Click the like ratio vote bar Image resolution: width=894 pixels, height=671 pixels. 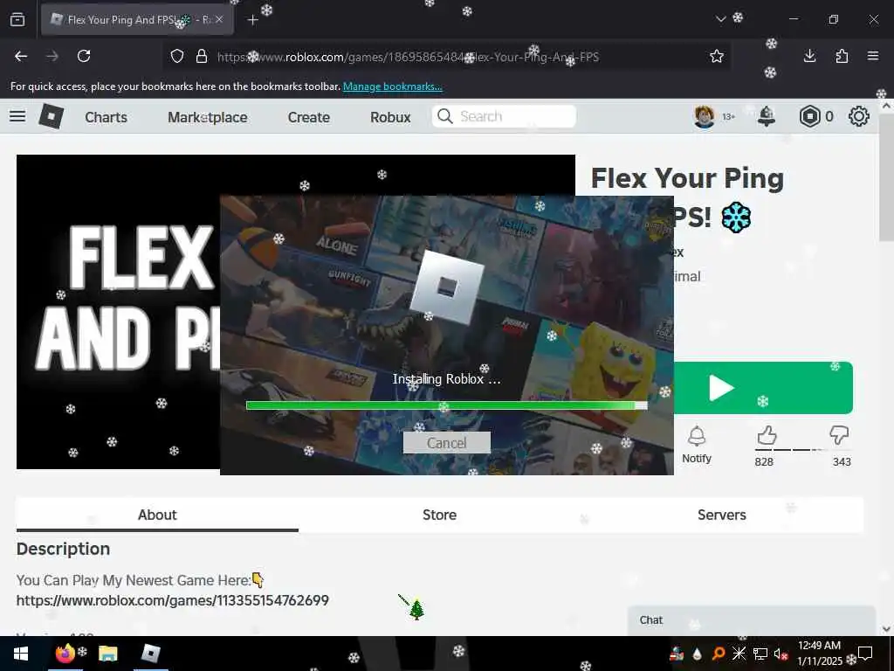[803, 450]
